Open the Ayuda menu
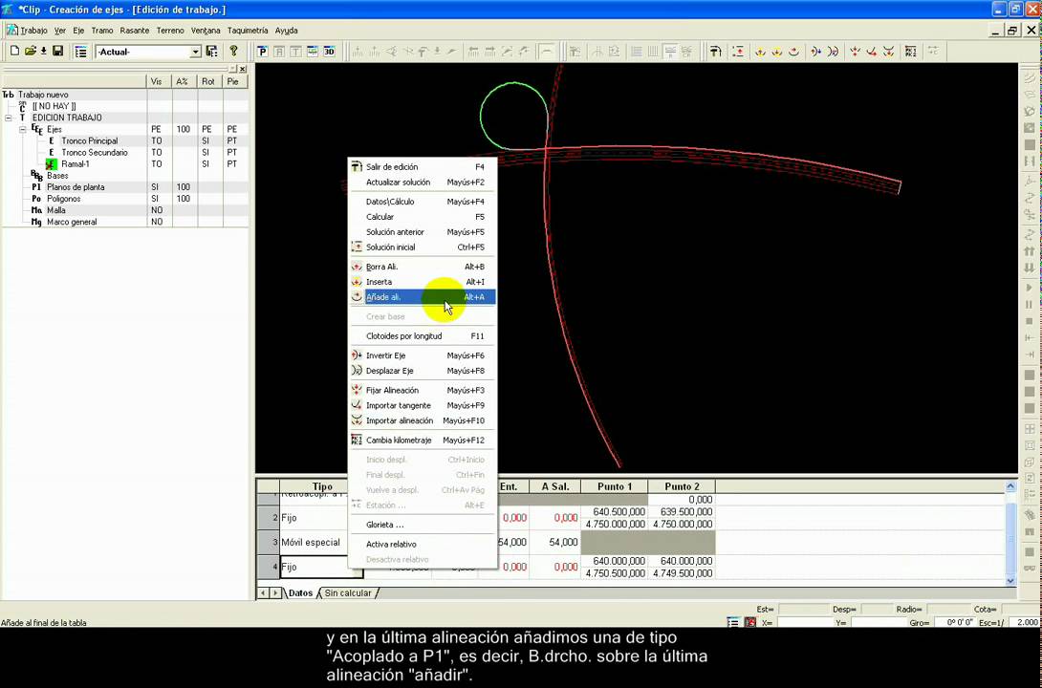The width and height of the screenshot is (1042, 688). pos(287,31)
